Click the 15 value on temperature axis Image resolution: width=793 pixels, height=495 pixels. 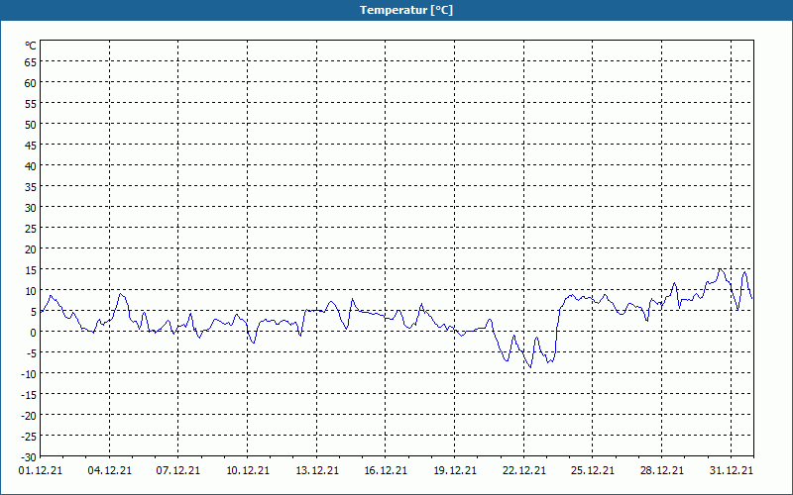click(x=31, y=269)
